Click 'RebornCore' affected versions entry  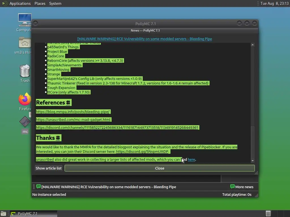click(85, 60)
